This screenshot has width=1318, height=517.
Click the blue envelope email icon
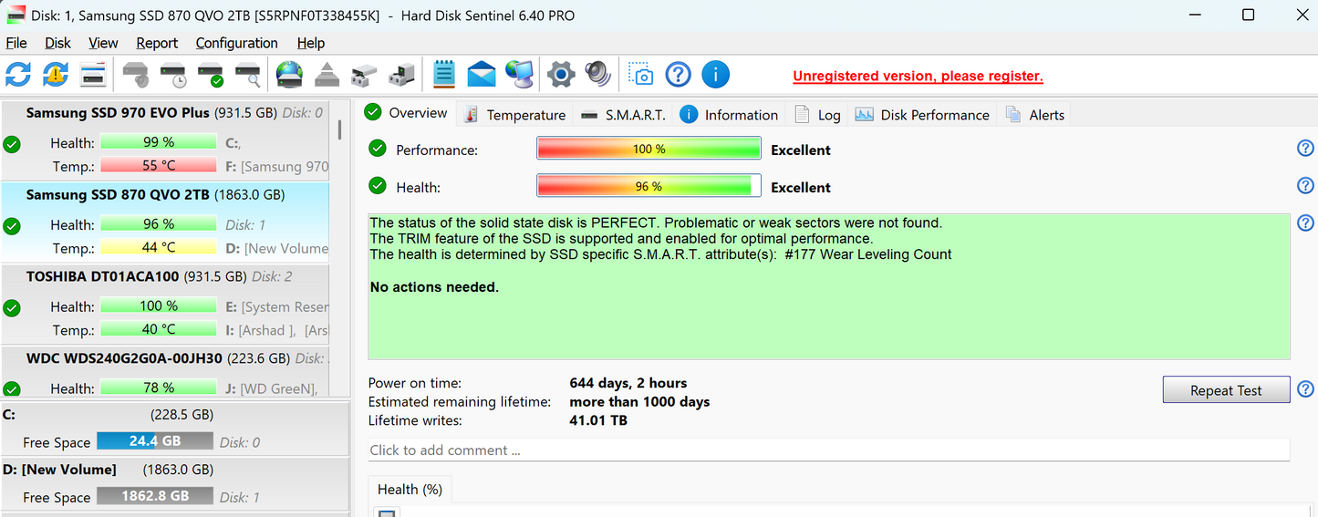click(481, 75)
